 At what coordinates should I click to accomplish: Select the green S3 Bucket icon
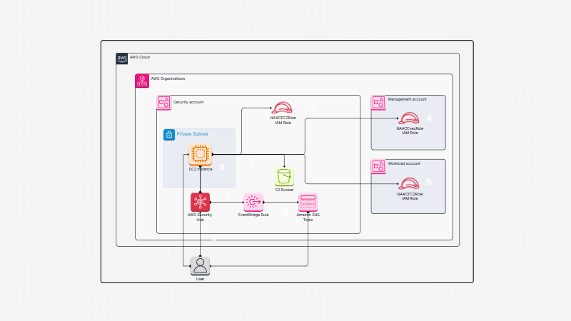tap(284, 177)
